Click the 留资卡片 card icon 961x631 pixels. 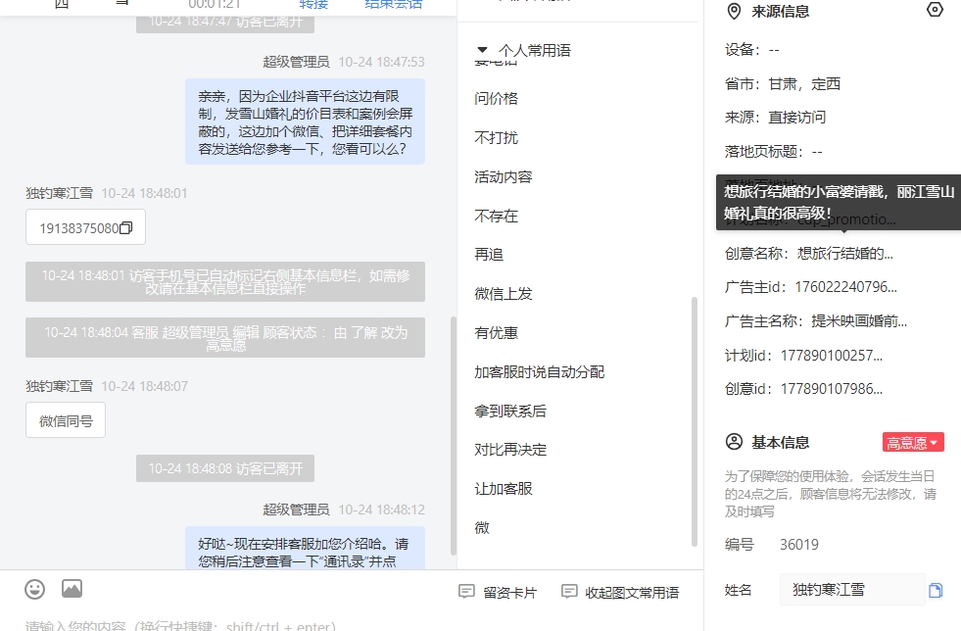click(x=466, y=591)
